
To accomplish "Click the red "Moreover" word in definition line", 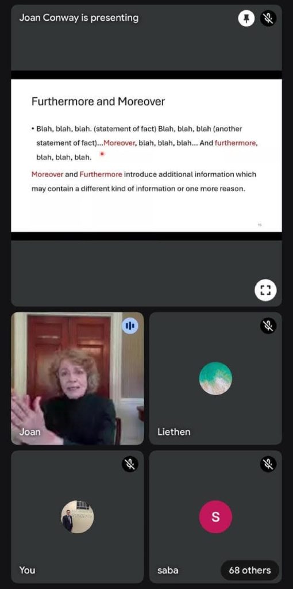I will (48, 174).
